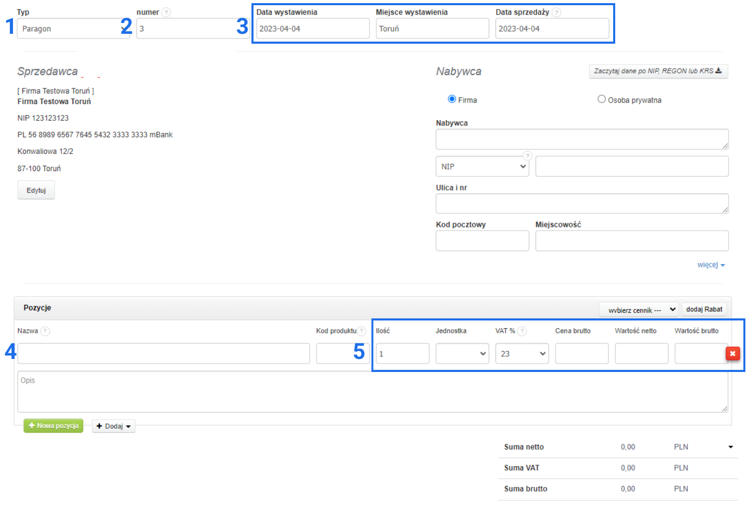Expand the więcej link for buyer
Image resolution: width=749 pixels, height=514 pixels.
point(710,265)
